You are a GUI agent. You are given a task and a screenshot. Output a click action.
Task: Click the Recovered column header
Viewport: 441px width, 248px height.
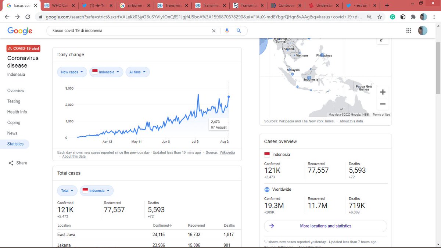(196, 226)
